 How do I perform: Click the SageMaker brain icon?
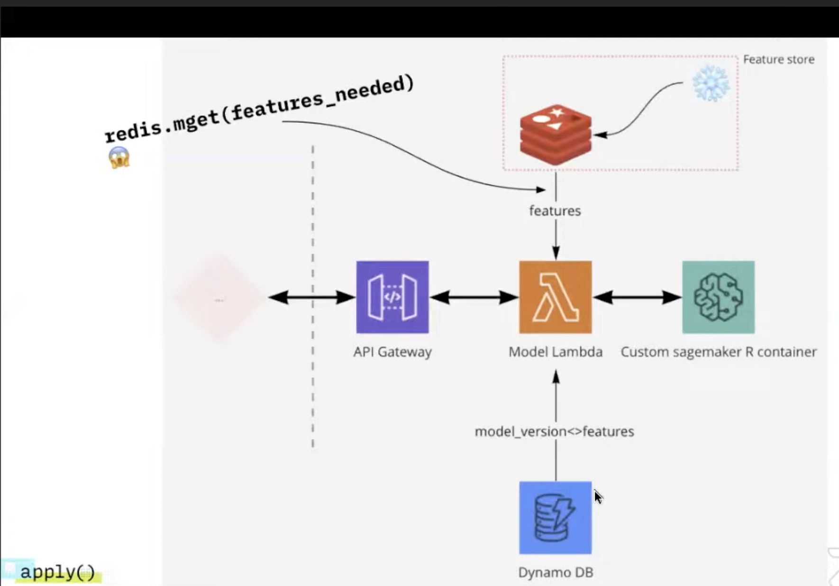[x=719, y=297]
